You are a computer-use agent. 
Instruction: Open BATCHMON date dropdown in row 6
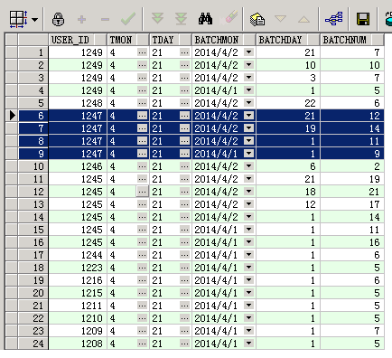pos(248,116)
